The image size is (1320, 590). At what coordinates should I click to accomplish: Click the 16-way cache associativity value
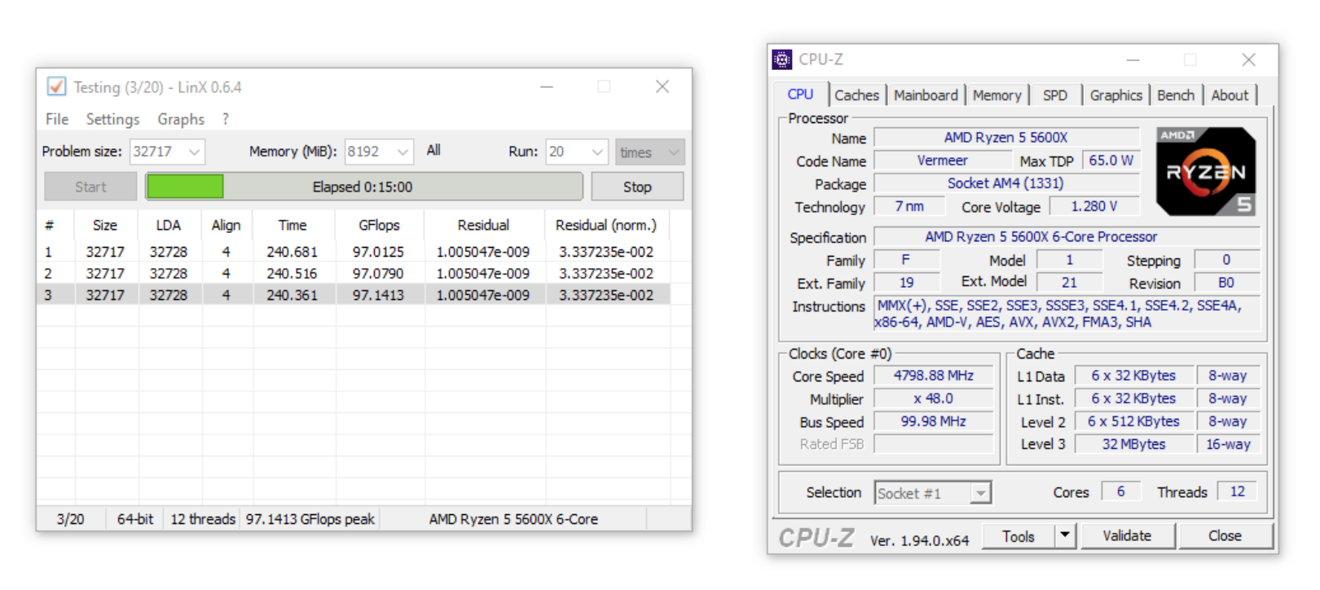(1228, 444)
